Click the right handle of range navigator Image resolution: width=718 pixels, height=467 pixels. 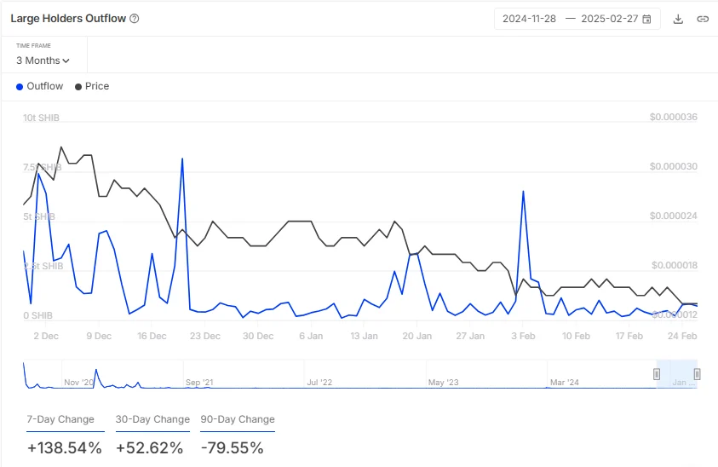(x=697, y=374)
